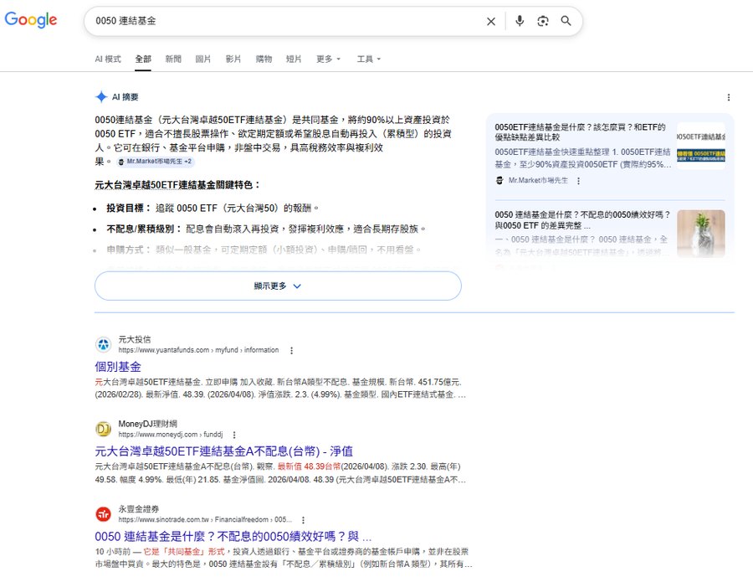Open the 短片 tab
The image size is (753, 577).
click(x=294, y=59)
